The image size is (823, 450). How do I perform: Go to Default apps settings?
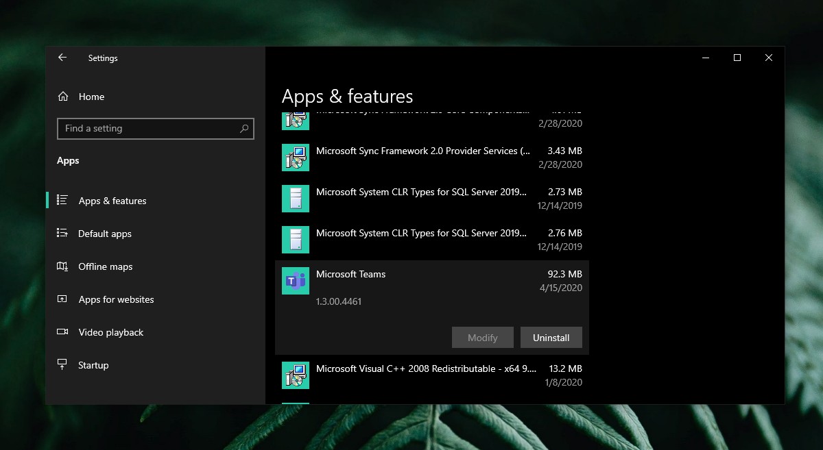pyautogui.click(x=105, y=234)
